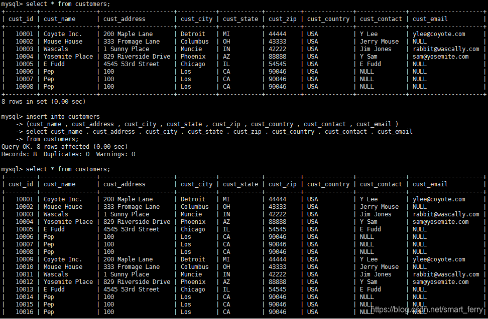Click the '8 rows in set (0.00 sec)' line
488x319 pixels.
click(x=43, y=102)
